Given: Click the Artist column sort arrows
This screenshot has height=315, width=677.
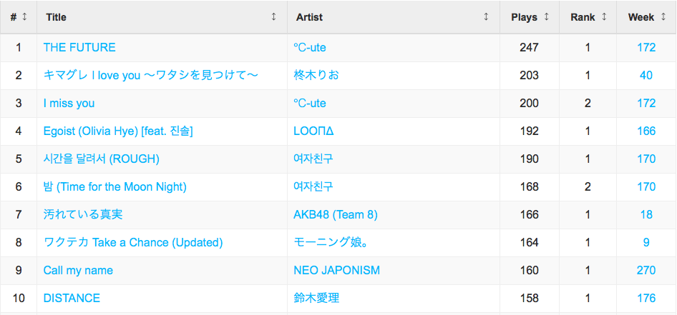Looking at the screenshot, I should [486, 17].
